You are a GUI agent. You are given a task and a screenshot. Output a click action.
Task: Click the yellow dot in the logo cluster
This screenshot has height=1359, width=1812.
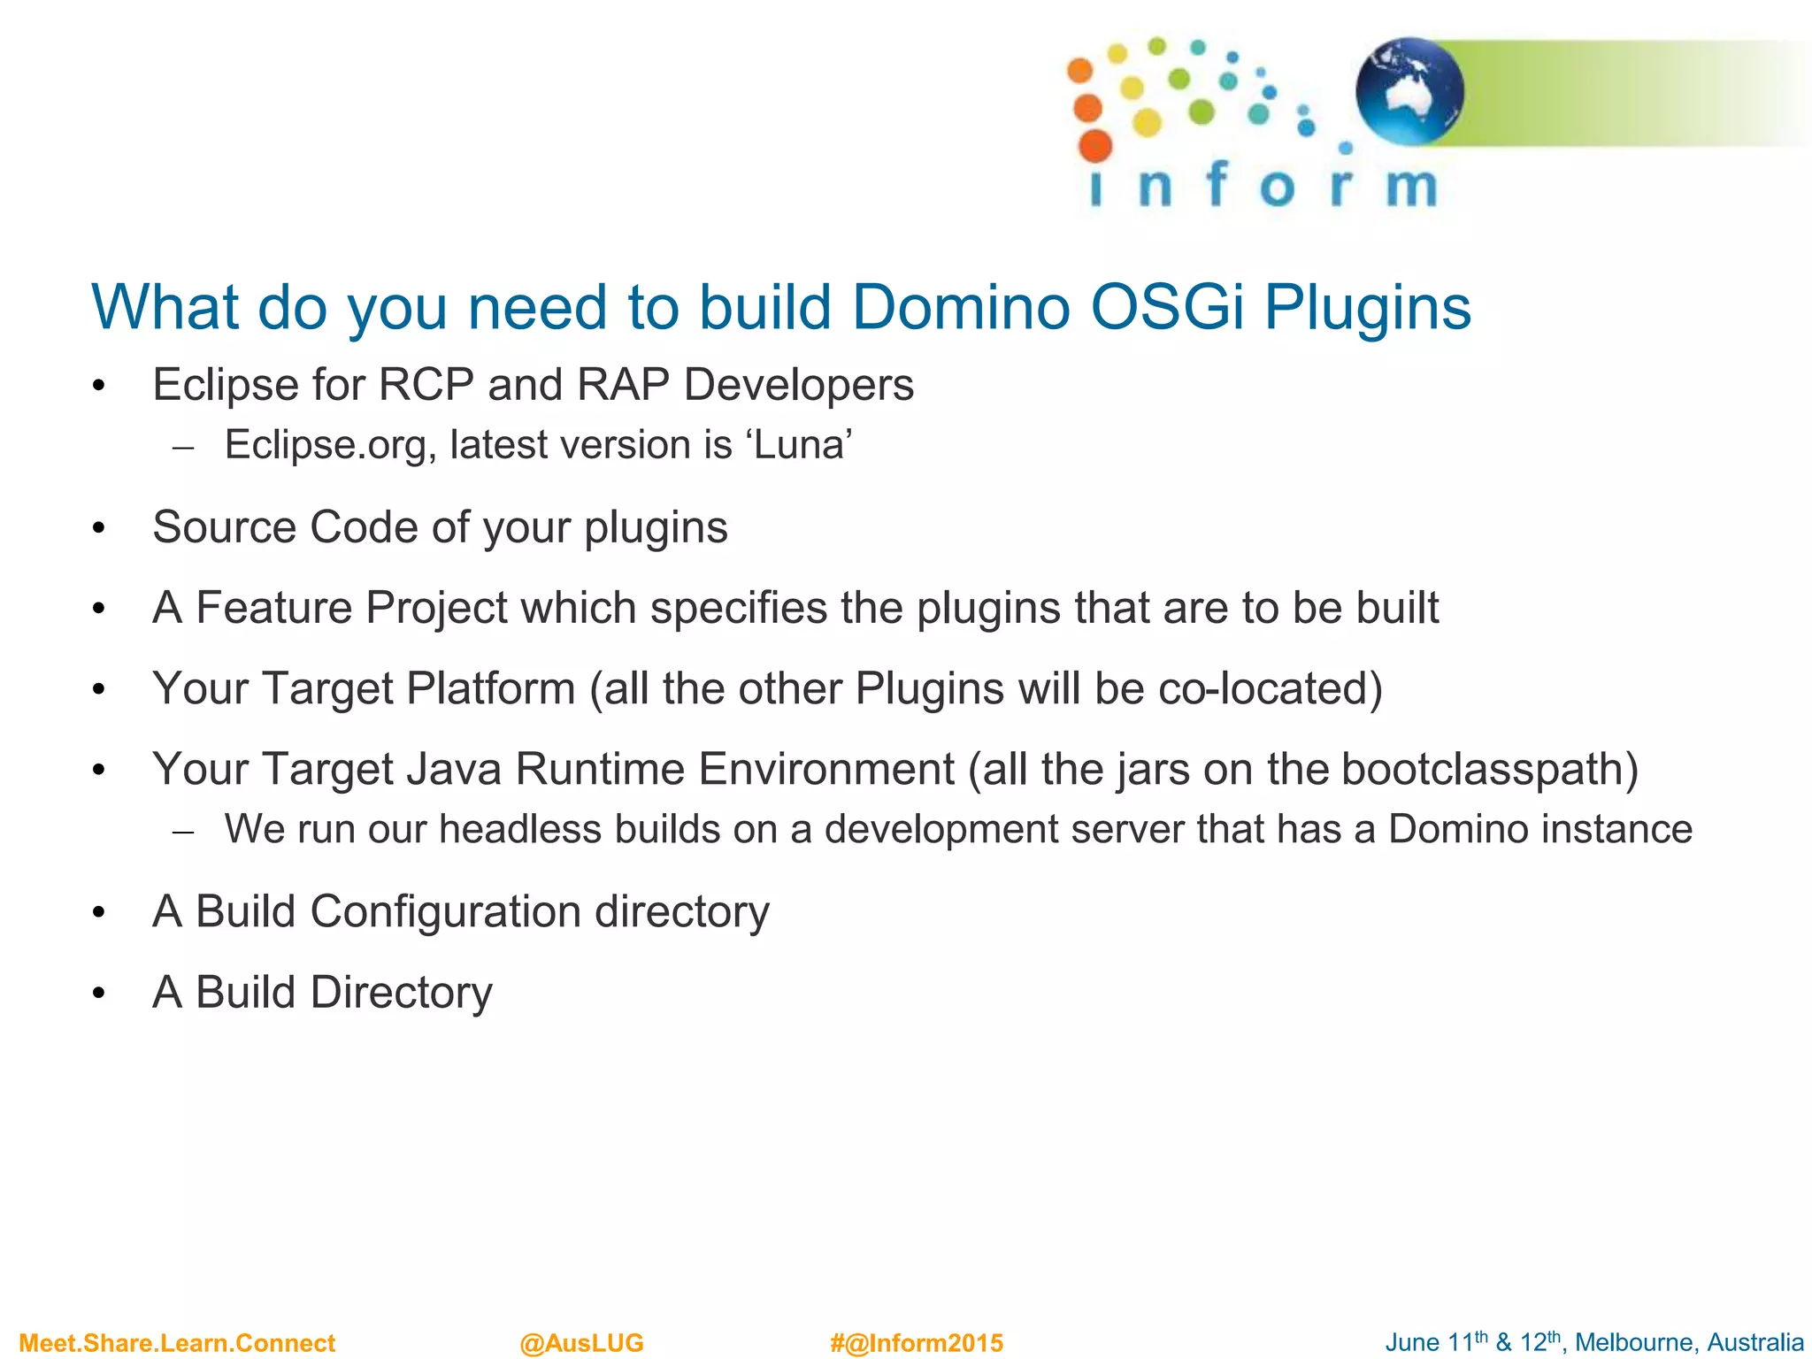pyautogui.click(x=1147, y=122)
